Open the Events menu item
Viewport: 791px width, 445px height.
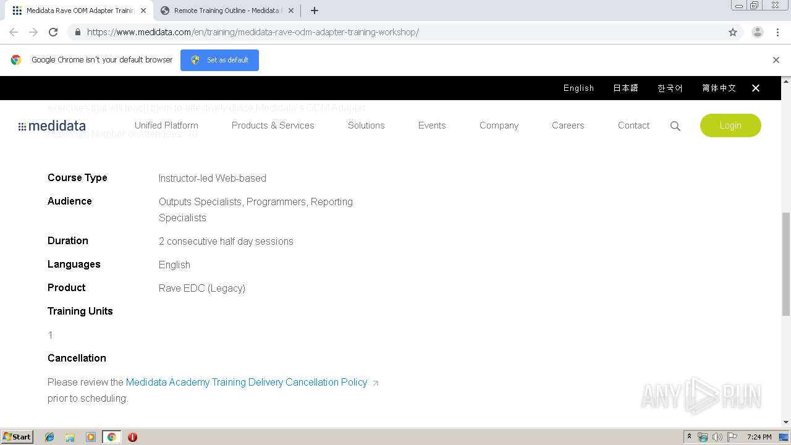(x=432, y=125)
